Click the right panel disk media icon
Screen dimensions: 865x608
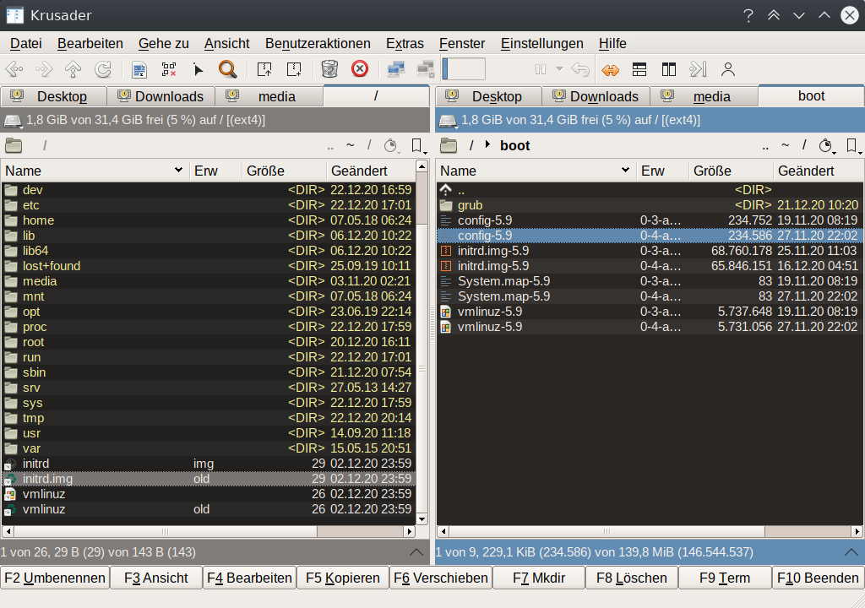[448, 120]
